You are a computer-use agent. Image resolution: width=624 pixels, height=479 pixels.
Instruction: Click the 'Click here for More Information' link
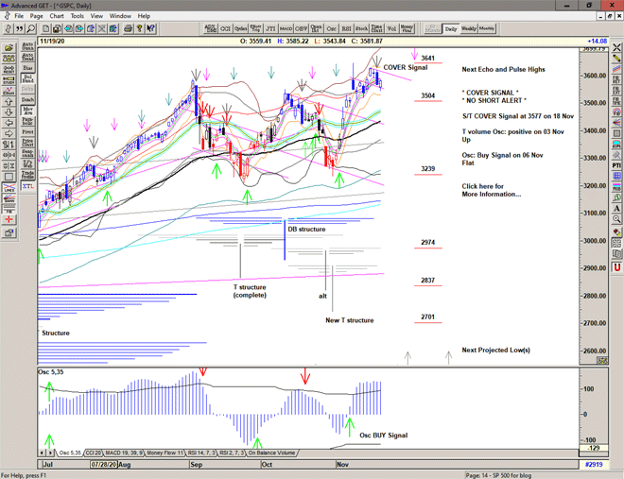pos(491,190)
